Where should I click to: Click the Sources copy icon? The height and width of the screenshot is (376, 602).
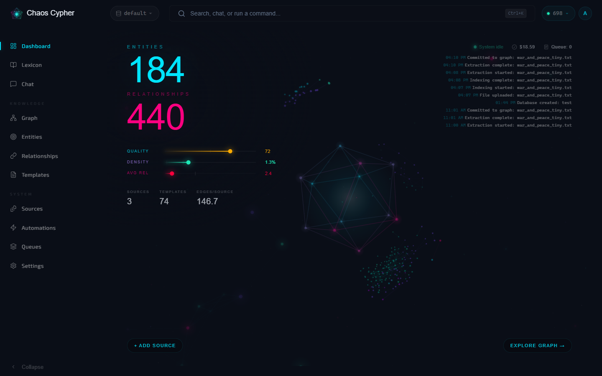[13, 208]
